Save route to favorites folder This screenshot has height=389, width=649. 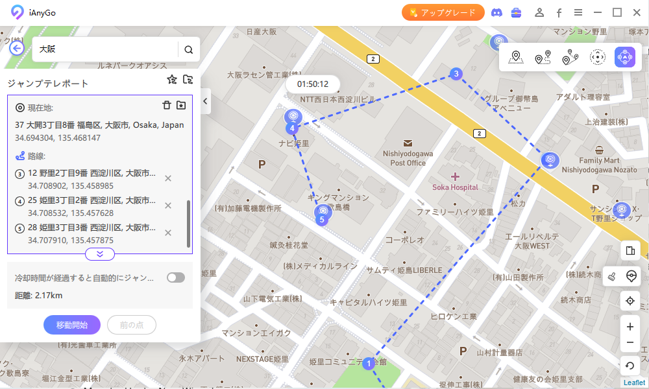(181, 106)
